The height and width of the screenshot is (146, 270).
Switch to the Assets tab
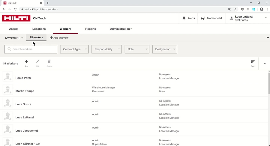point(13,29)
